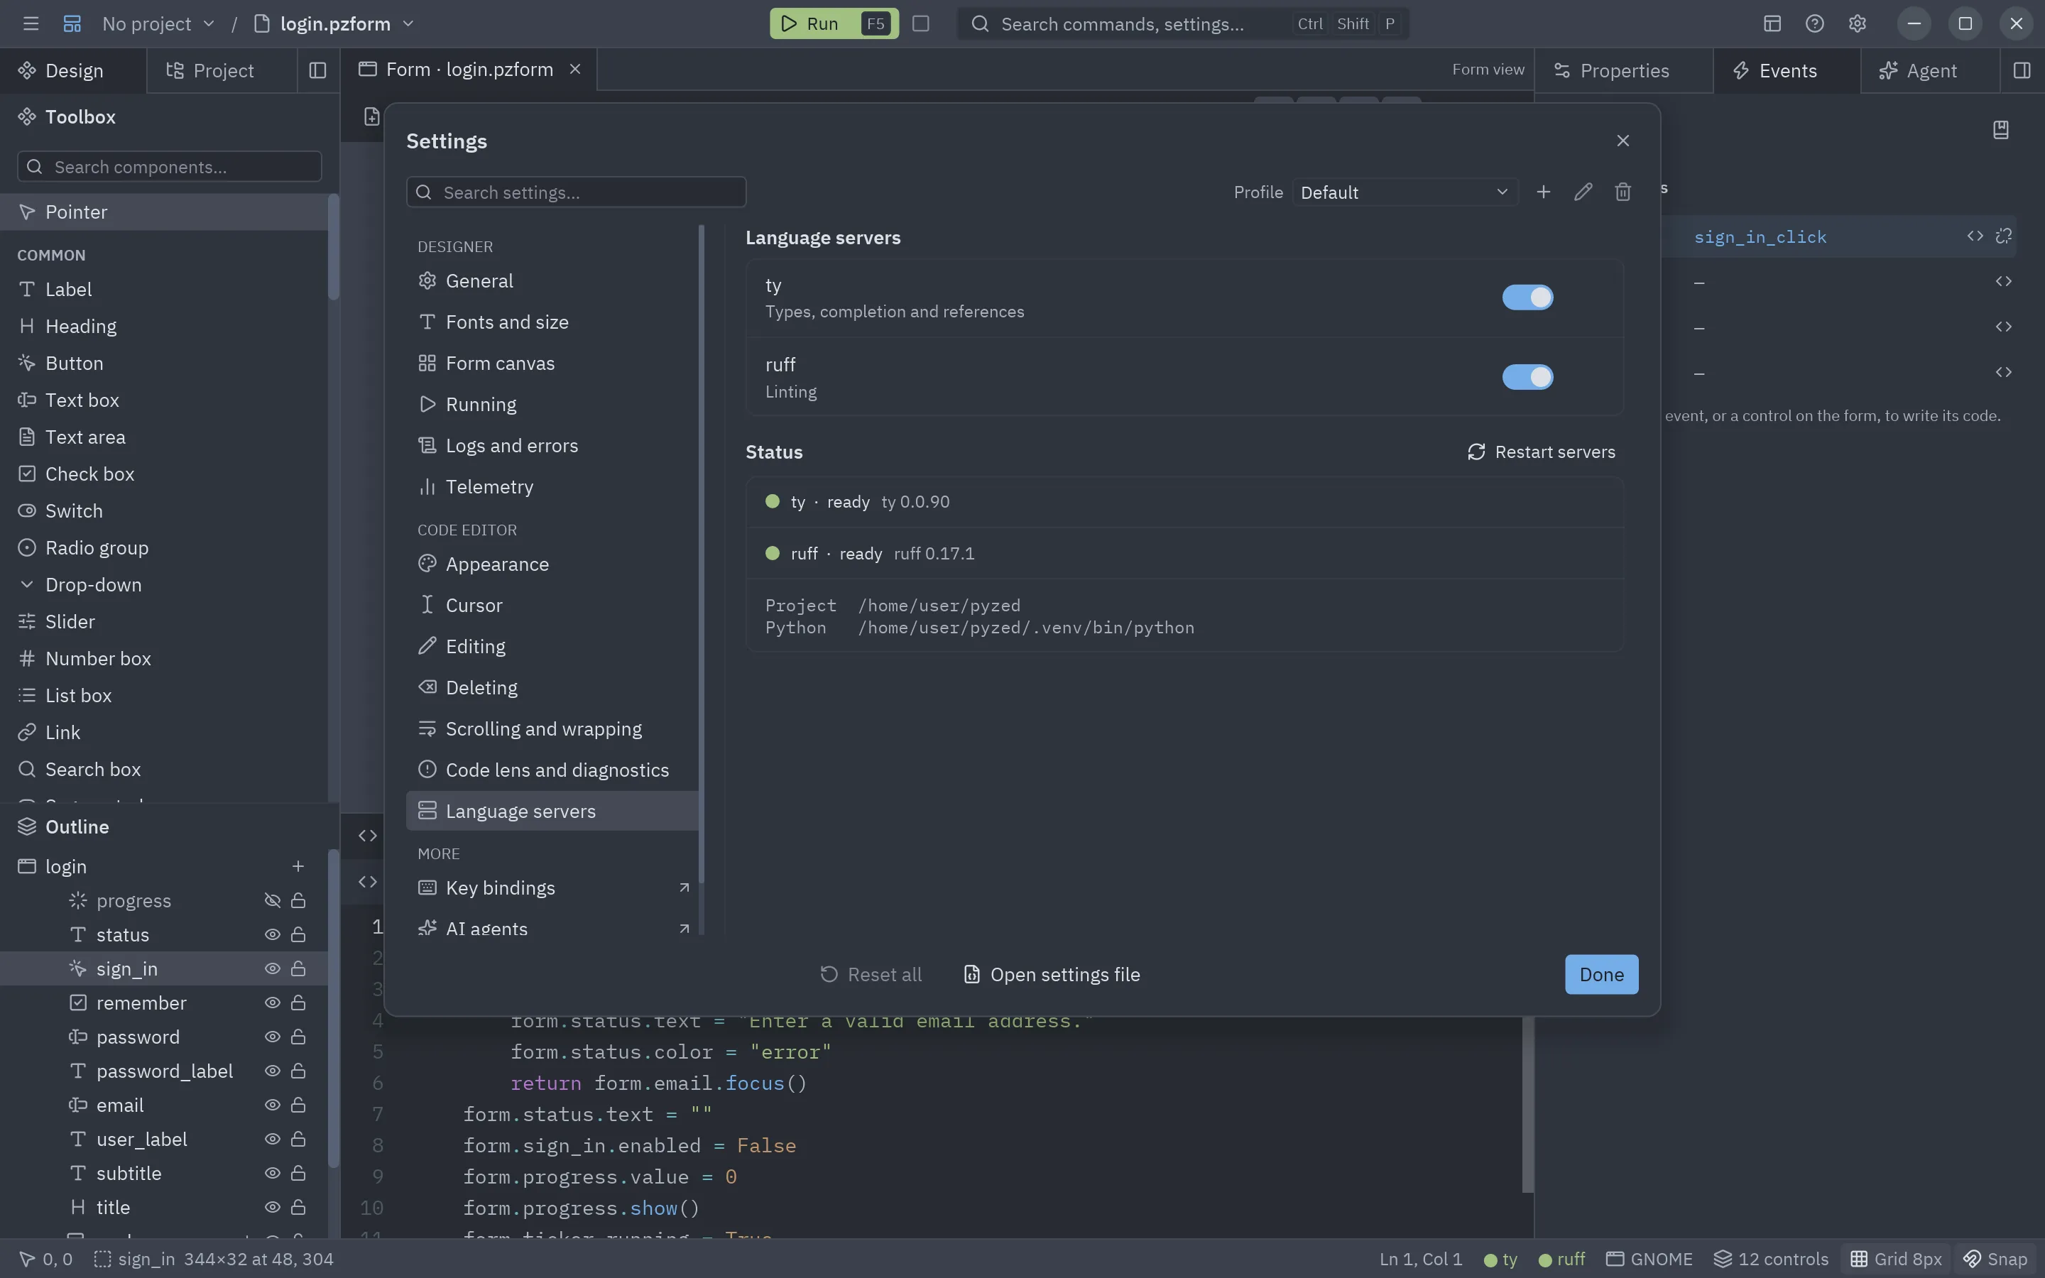Open the hamburger main menu

pyautogui.click(x=31, y=23)
